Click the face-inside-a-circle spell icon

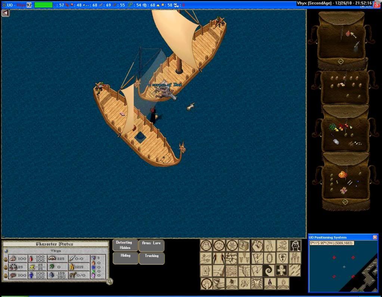(x=206, y=246)
